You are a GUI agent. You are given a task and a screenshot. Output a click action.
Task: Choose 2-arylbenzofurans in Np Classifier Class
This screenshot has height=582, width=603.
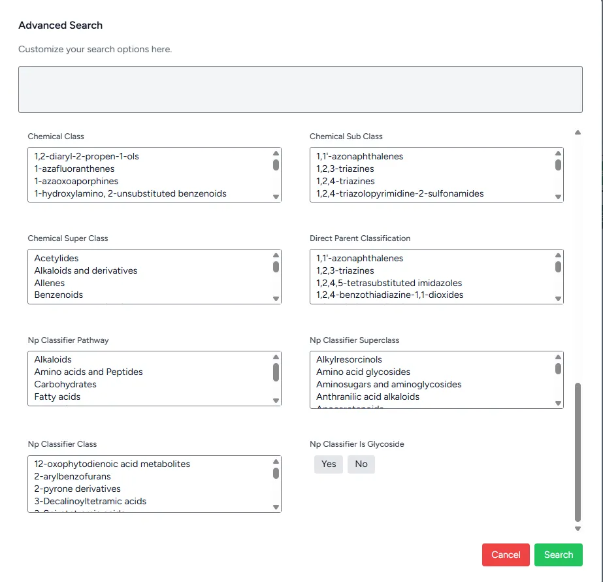(x=74, y=476)
